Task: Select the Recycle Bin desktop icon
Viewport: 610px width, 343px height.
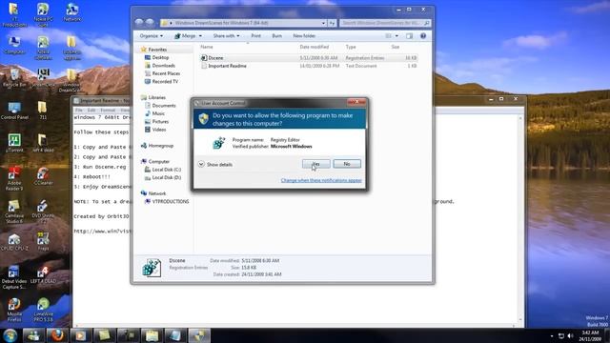Action: [14, 78]
